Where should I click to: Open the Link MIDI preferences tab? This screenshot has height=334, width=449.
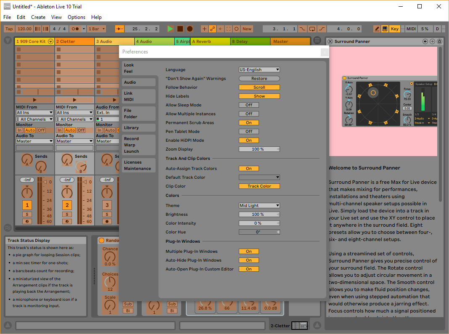pos(139,96)
